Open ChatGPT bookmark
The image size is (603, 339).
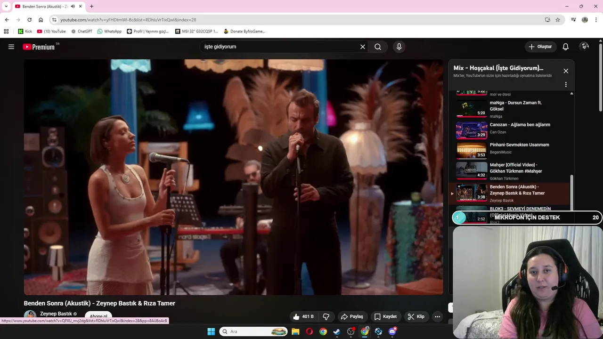click(81, 32)
